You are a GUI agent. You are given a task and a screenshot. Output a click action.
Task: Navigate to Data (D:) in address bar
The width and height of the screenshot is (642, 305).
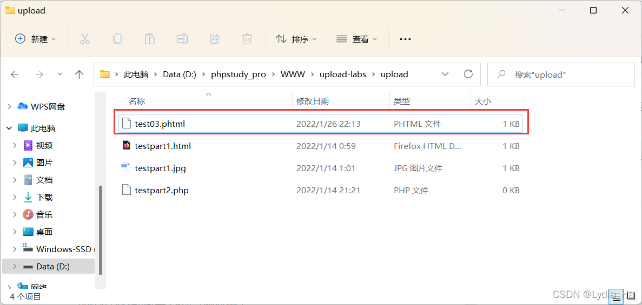(x=180, y=74)
